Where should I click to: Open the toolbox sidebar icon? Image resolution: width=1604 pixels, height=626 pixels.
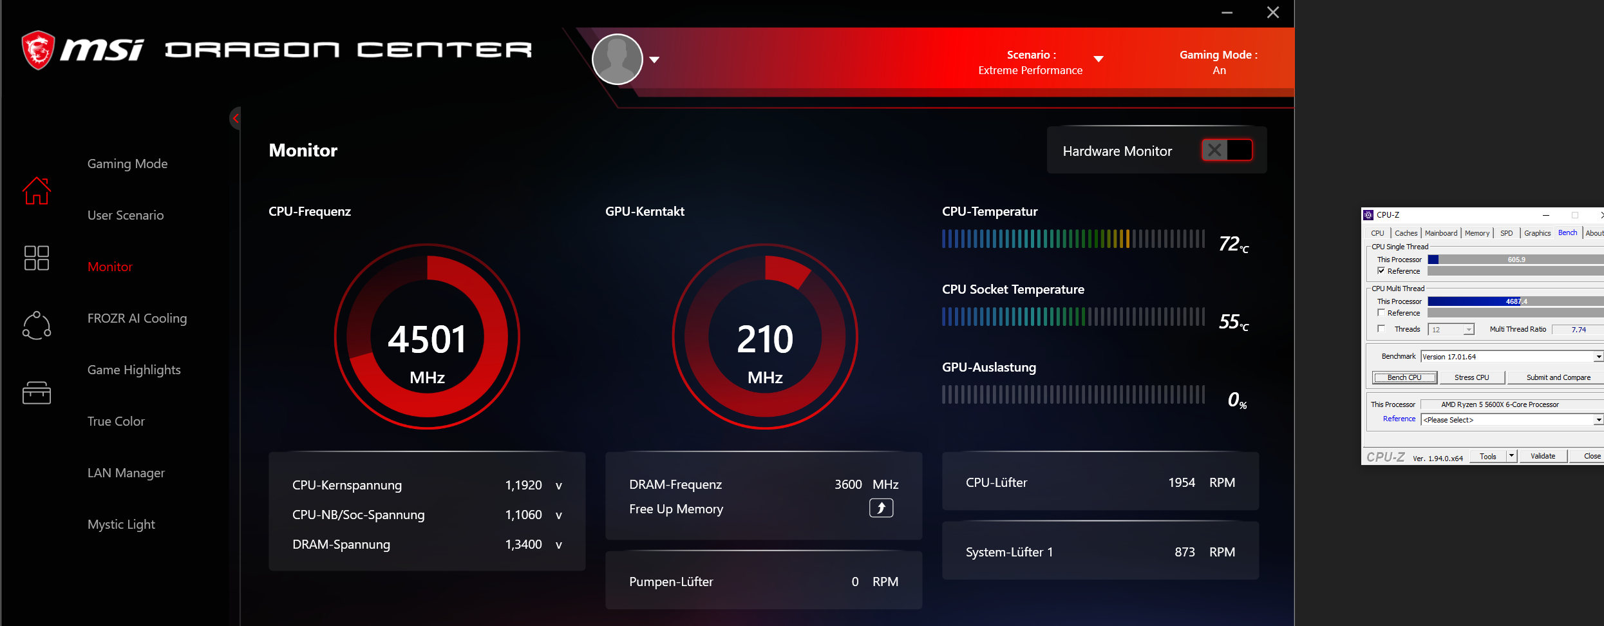37,392
